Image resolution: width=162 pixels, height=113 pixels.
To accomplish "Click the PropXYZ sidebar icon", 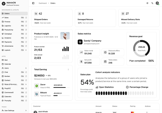I will [3, 88].
